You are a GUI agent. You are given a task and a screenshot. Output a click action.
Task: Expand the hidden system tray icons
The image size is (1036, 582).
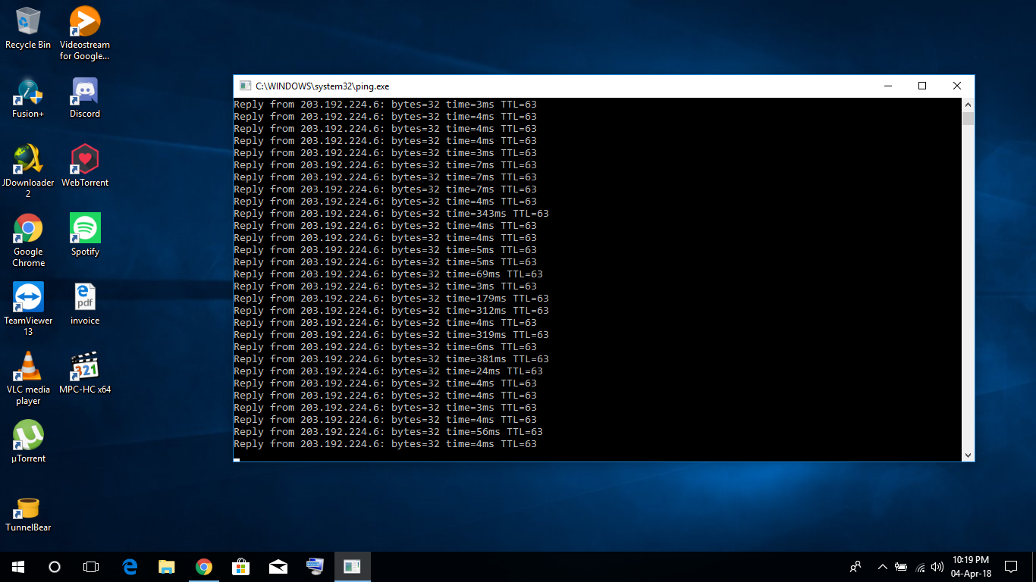click(882, 567)
